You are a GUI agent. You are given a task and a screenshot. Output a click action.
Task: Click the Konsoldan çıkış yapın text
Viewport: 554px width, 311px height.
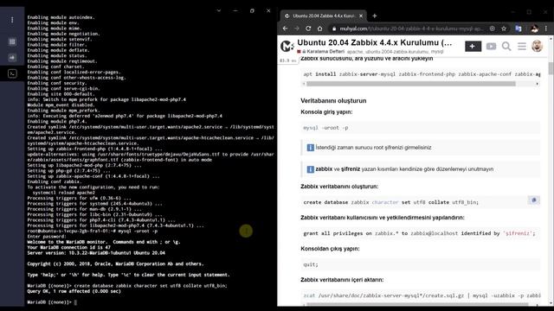pyautogui.click(x=330, y=249)
